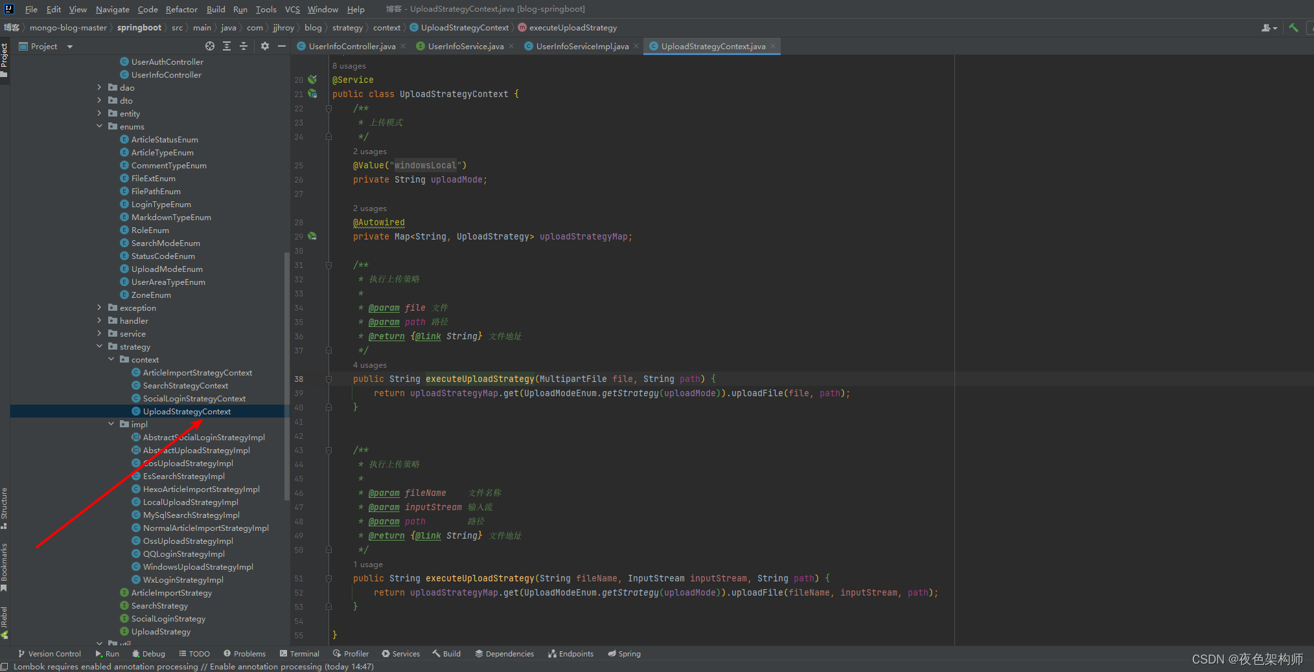Hide the Project panel with minimize icon
Viewport: 1314px width, 672px height.
tap(282, 46)
